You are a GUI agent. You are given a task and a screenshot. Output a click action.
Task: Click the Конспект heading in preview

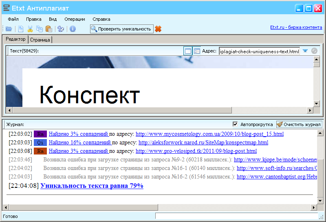(90, 95)
